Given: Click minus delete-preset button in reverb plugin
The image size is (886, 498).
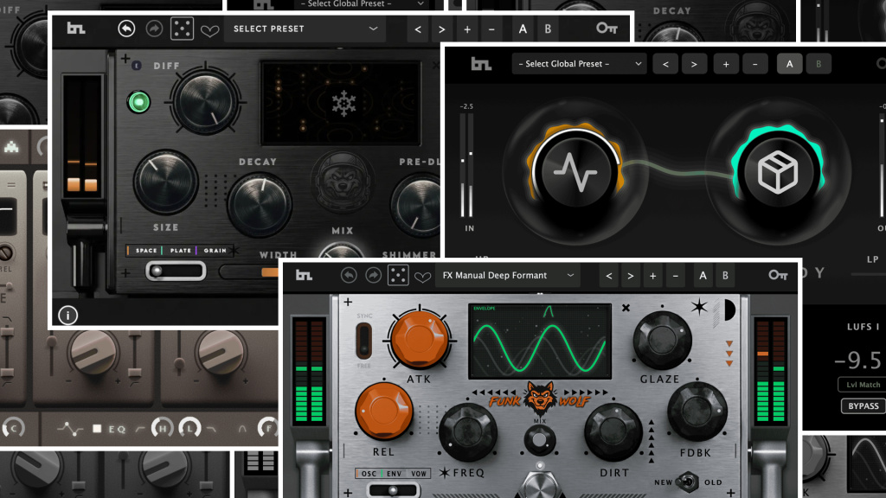Looking at the screenshot, I should [491, 29].
